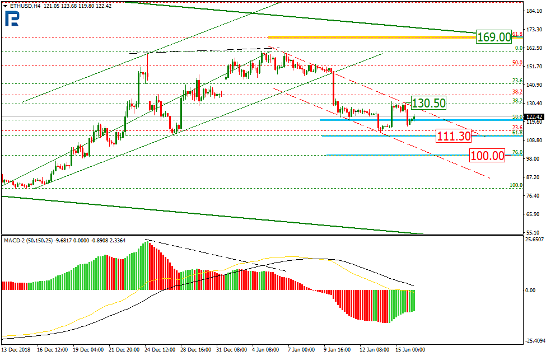Pick the orange resistance bar at 169.00
This screenshot has height=356, width=546.
click(370, 37)
